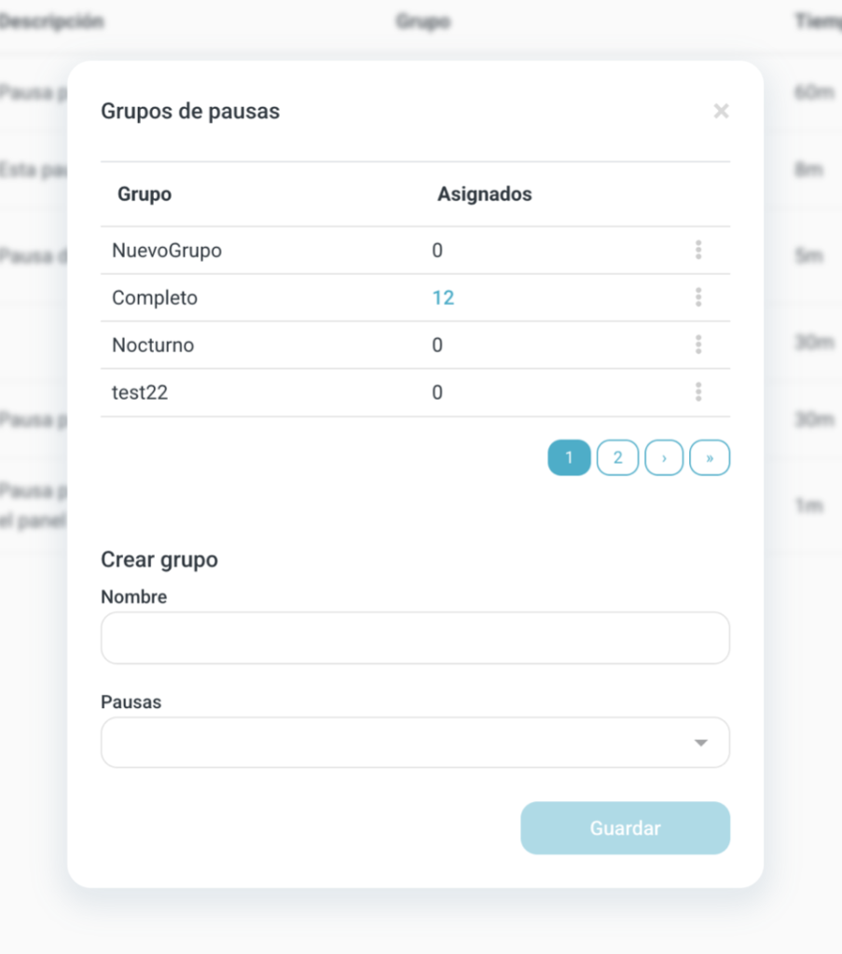Close the Grupos de pausas dialog
Image resolution: width=842 pixels, height=954 pixels.
point(721,112)
